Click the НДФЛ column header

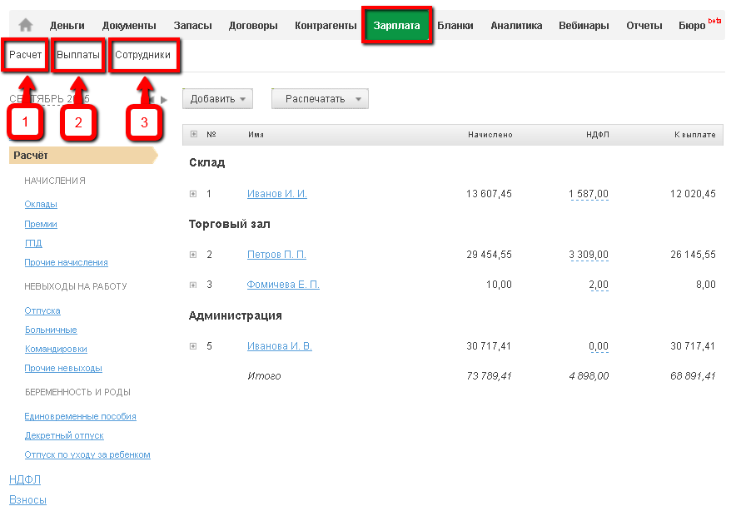597,135
